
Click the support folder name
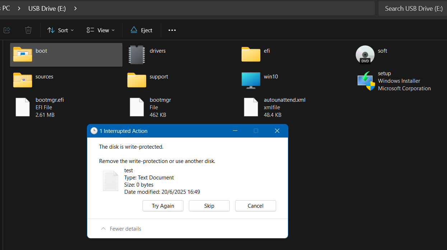[159, 77]
